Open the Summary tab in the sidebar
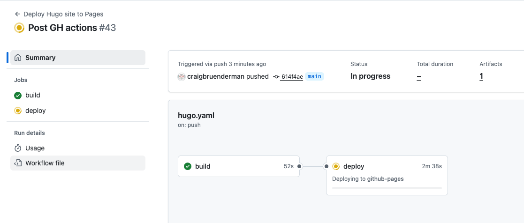The width and height of the screenshot is (524, 223). coord(78,58)
